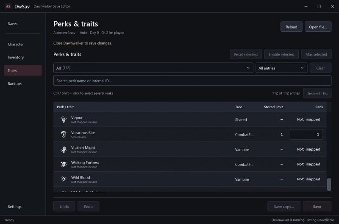339x224 pixels.
Task: Click the Voracious Bite perk icon
Action: pos(64,134)
